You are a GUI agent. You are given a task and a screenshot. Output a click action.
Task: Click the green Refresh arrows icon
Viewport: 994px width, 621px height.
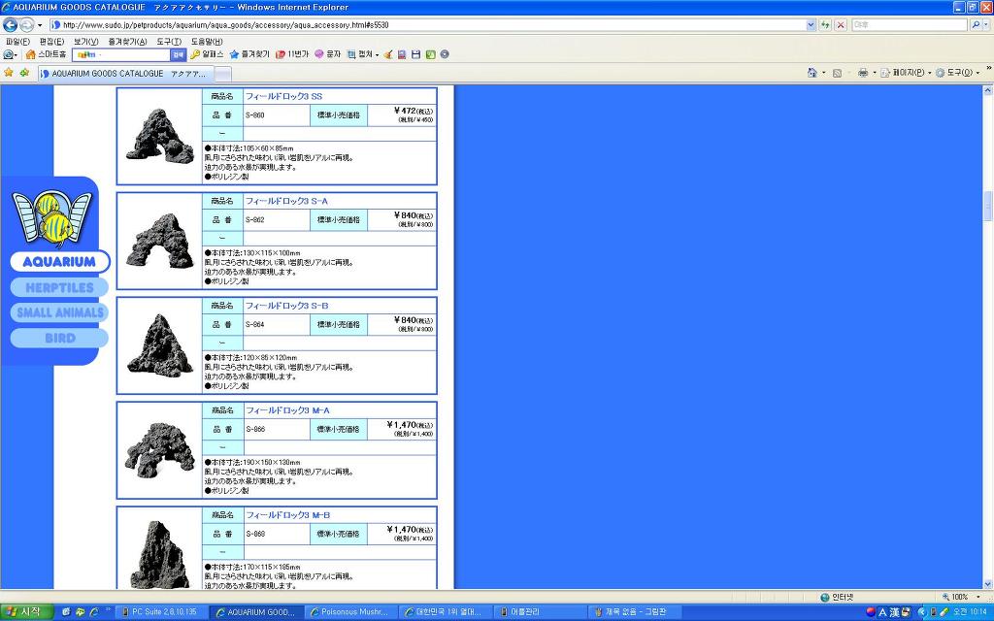tap(825, 24)
